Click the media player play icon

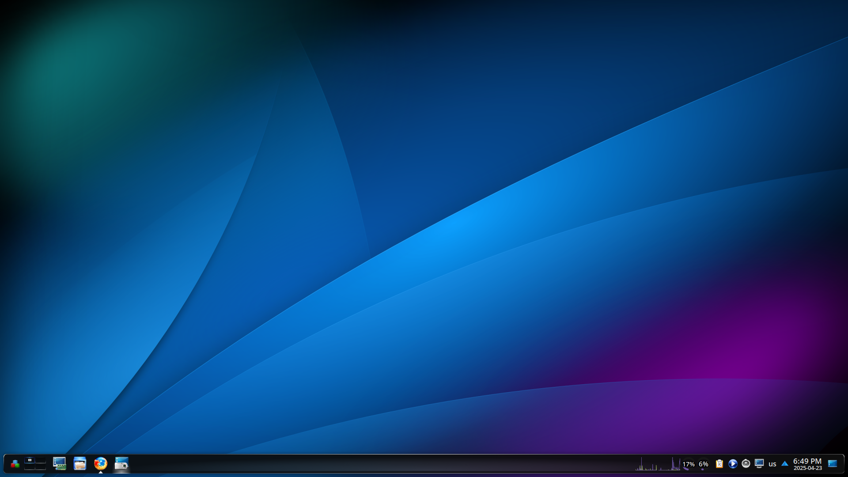(733, 464)
